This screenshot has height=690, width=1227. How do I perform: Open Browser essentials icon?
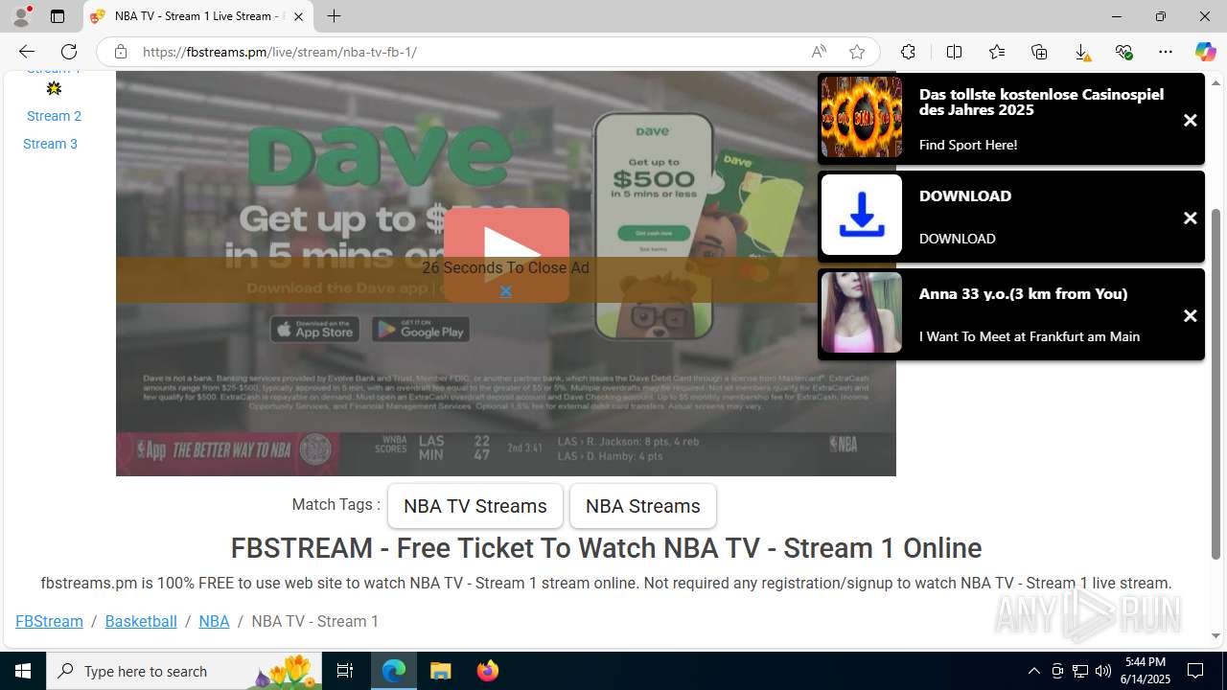1123,52
